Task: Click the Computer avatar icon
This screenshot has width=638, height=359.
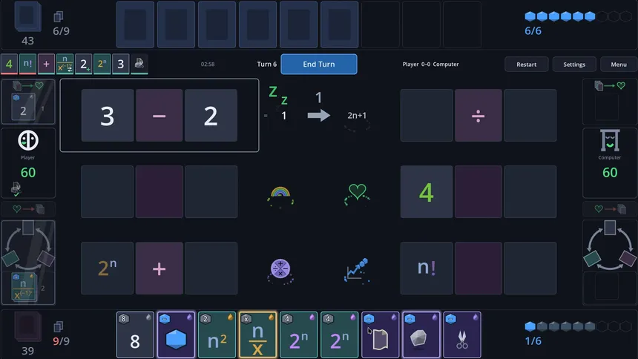Action: click(610, 140)
